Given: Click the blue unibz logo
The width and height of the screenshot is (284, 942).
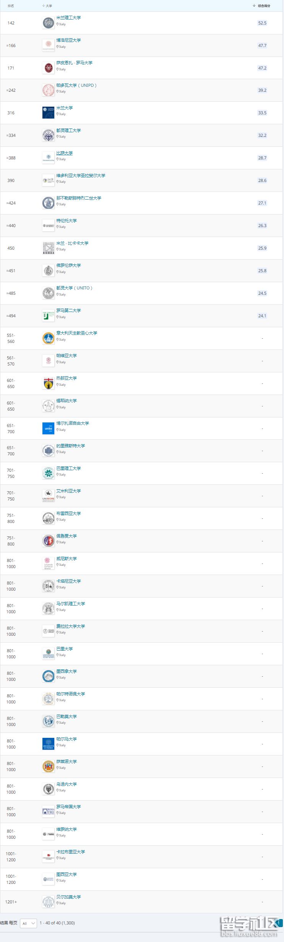Looking at the screenshot, I should point(48,429).
